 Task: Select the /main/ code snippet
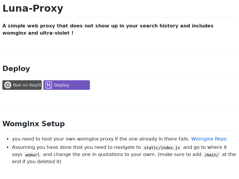point(211,155)
